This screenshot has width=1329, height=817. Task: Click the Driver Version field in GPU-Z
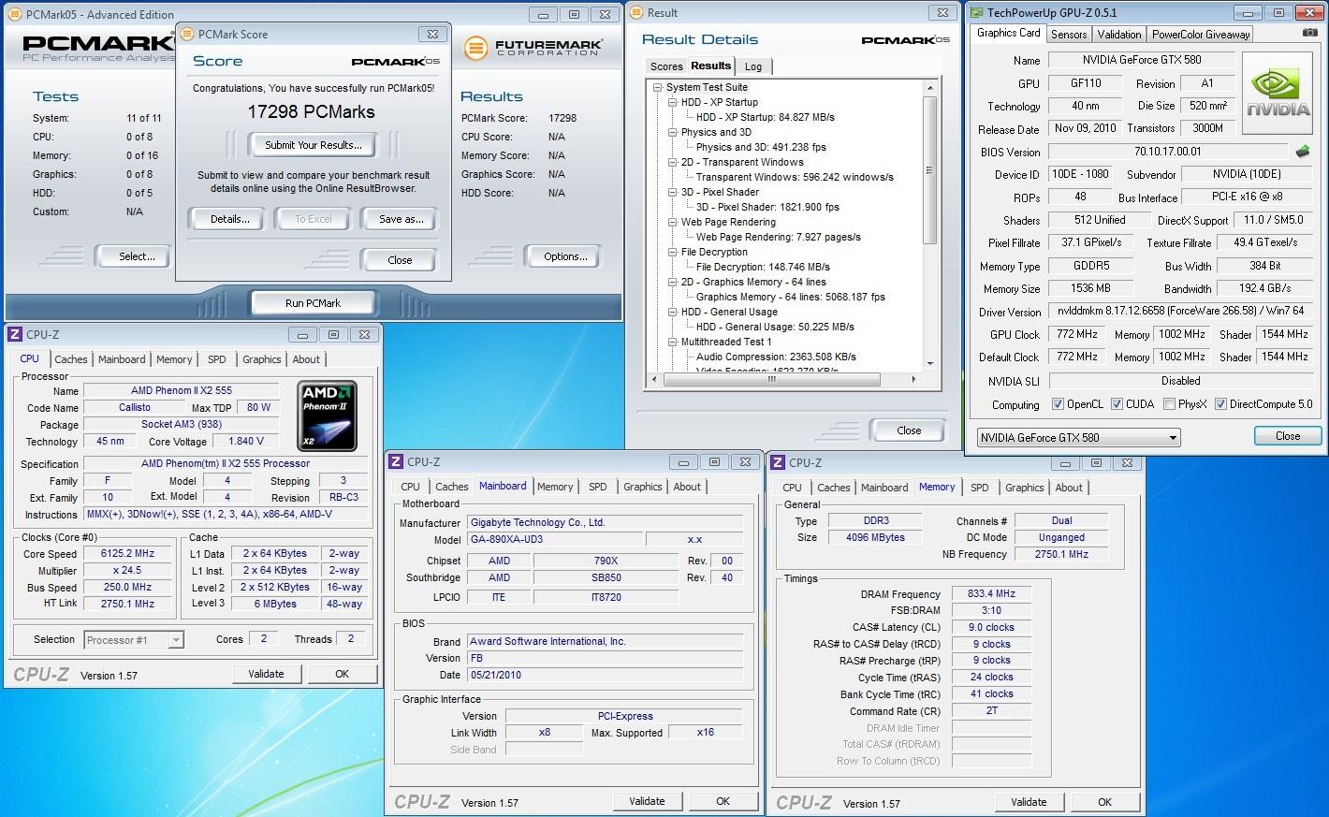[x=1180, y=311]
